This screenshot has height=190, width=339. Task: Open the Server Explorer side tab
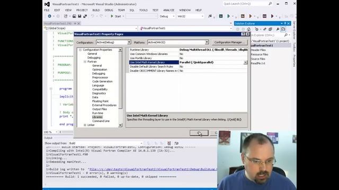(294, 30)
